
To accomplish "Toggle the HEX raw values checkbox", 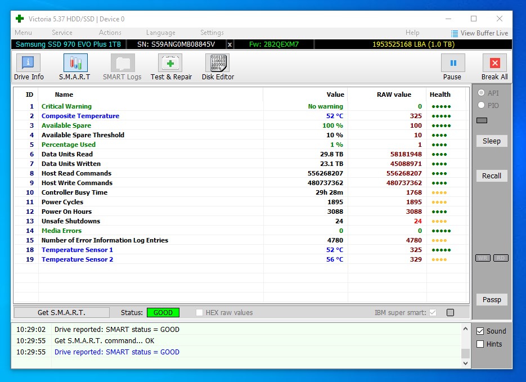I will [199, 313].
